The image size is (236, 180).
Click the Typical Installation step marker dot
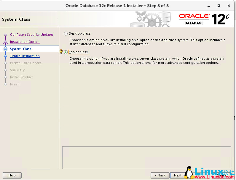[x=6, y=56]
